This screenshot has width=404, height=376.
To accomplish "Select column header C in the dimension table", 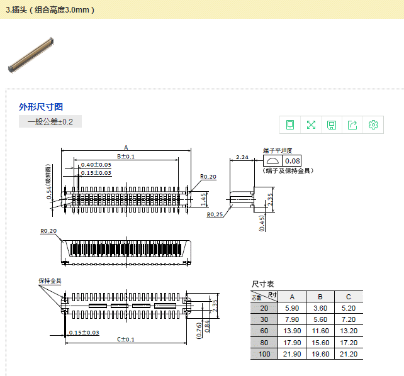I will pyautogui.click(x=349, y=297).
